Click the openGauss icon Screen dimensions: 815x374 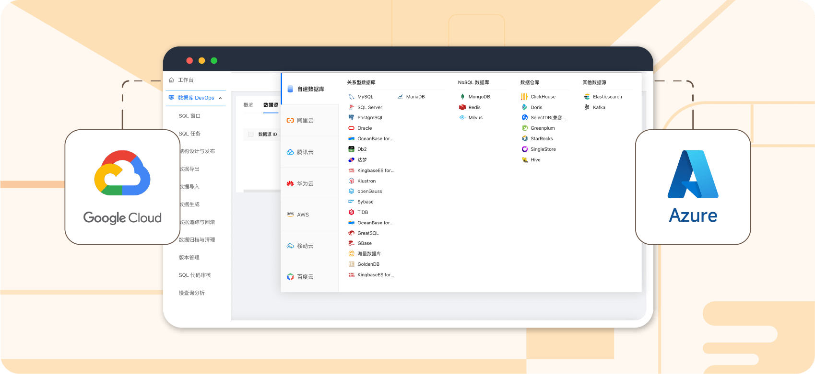point(351,191)
